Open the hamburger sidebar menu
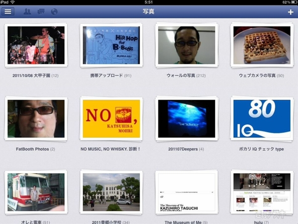 pos(8,11)
